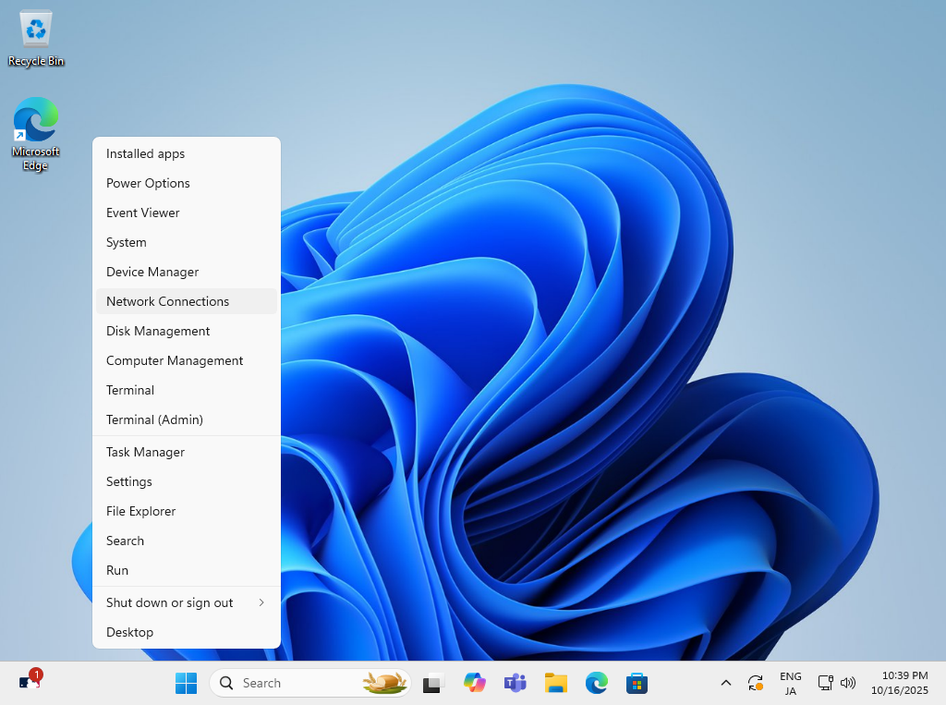Launch Microsoft Store from the taskbar
946x705 pixels.
point(637,684)
